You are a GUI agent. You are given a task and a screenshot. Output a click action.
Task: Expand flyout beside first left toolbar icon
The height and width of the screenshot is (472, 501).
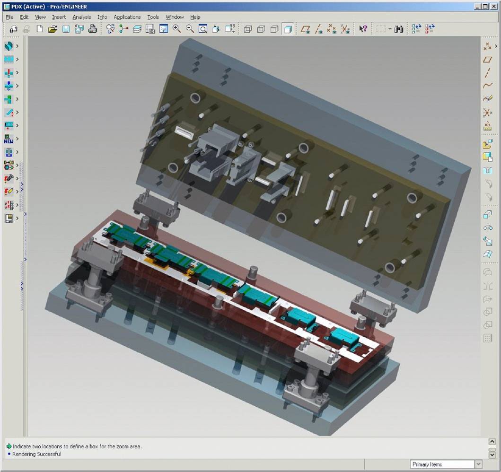pyautogui.click(x=17, y=46)
